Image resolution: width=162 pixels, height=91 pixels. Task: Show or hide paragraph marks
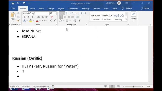pyautogui.click(x=80, y=21)
